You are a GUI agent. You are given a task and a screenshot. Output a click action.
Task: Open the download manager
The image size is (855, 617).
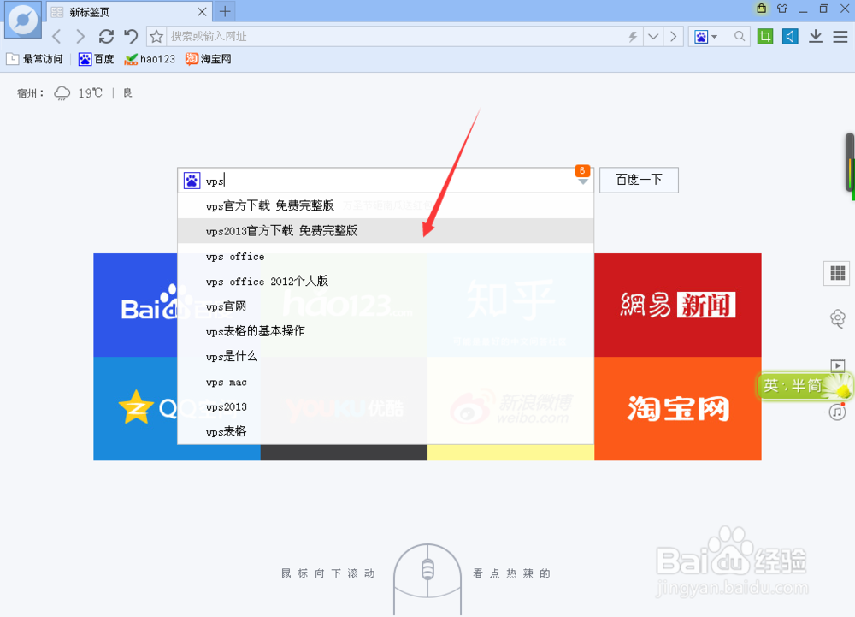click(816, 36)
